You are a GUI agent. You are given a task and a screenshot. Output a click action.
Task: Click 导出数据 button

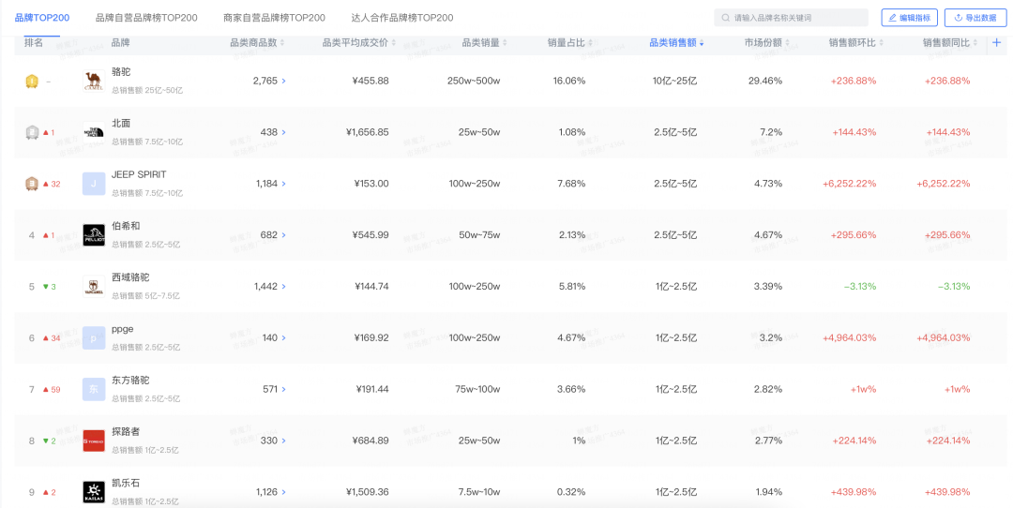[975, 18]
